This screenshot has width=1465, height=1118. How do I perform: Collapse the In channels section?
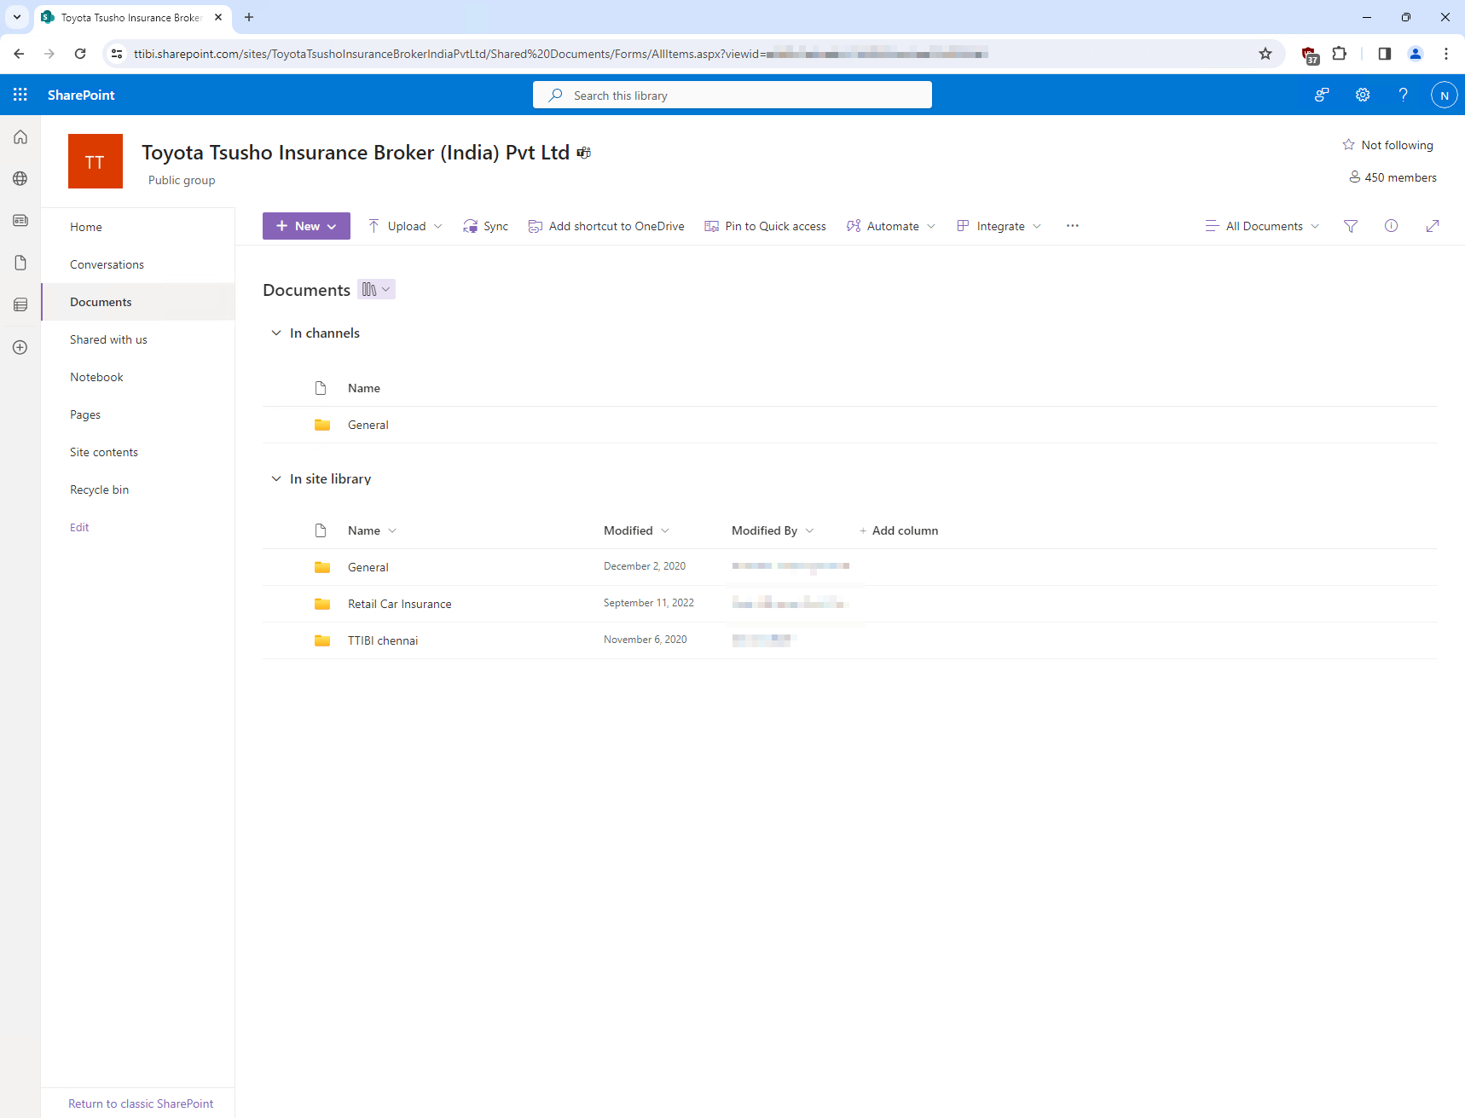[276, 333]
